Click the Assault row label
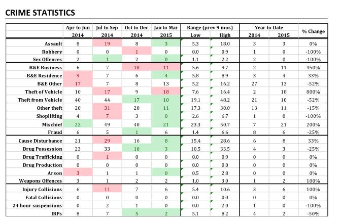Screen dimensions: 340x222 tap(53, 44)
